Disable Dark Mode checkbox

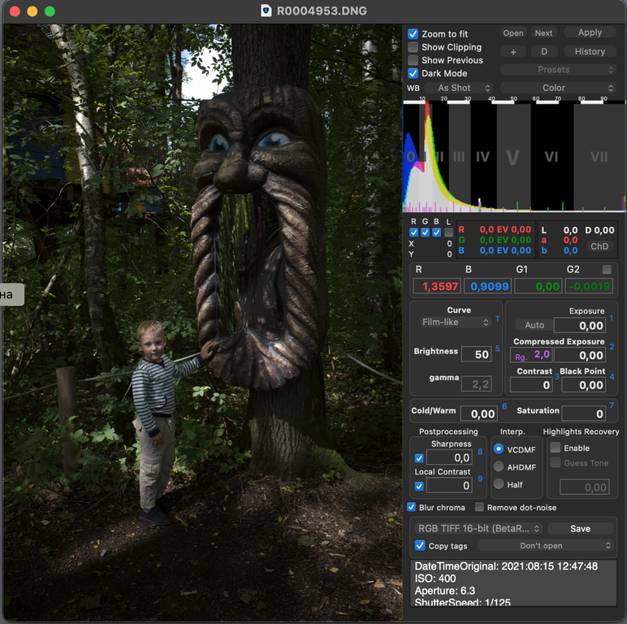click(413, 73)
